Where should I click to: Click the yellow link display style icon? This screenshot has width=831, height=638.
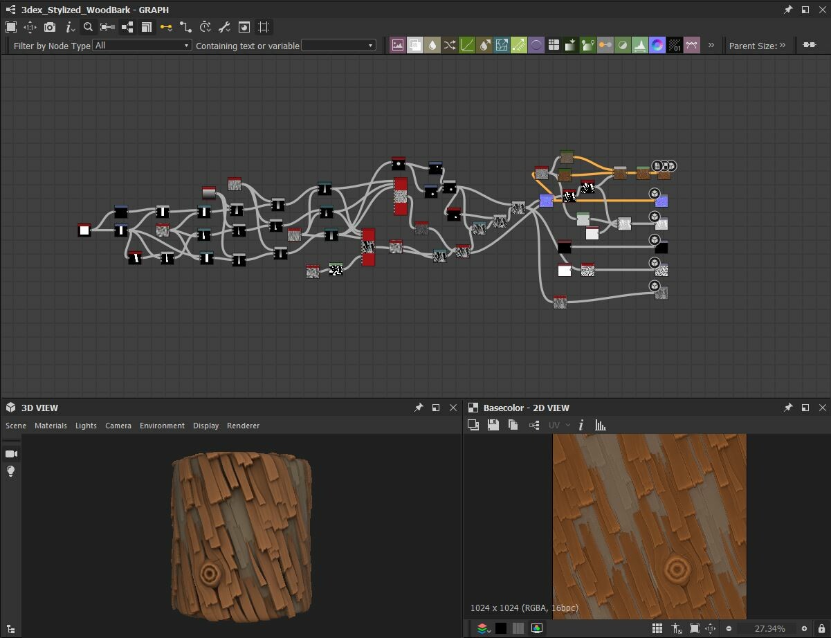pos(166,28)
